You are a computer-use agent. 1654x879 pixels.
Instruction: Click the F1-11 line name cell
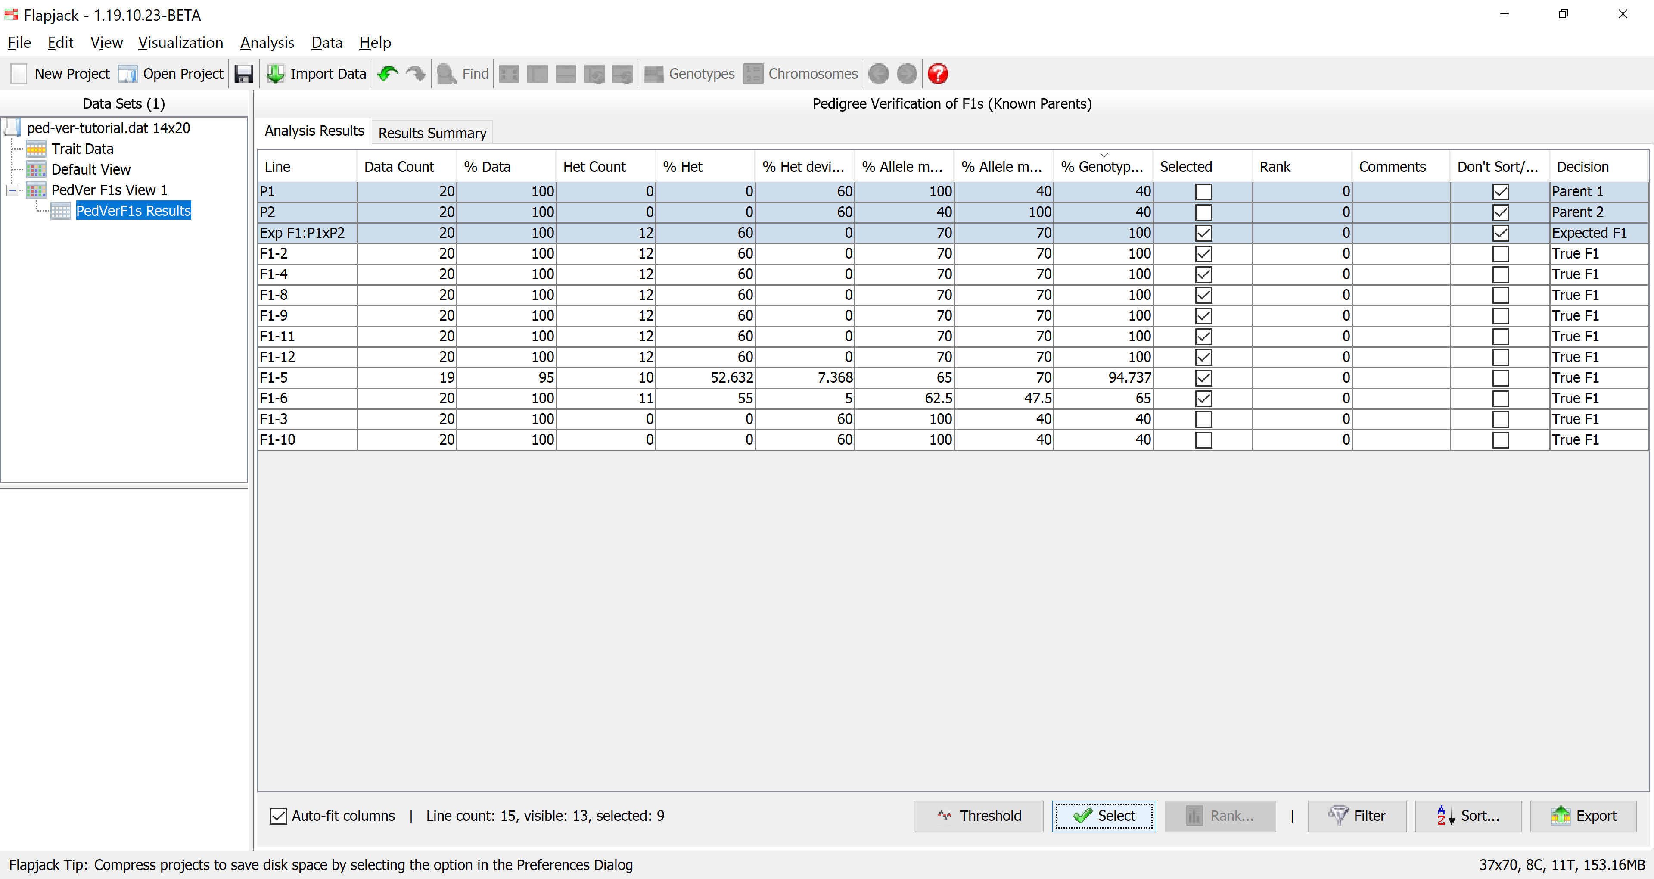pos(308,336)
